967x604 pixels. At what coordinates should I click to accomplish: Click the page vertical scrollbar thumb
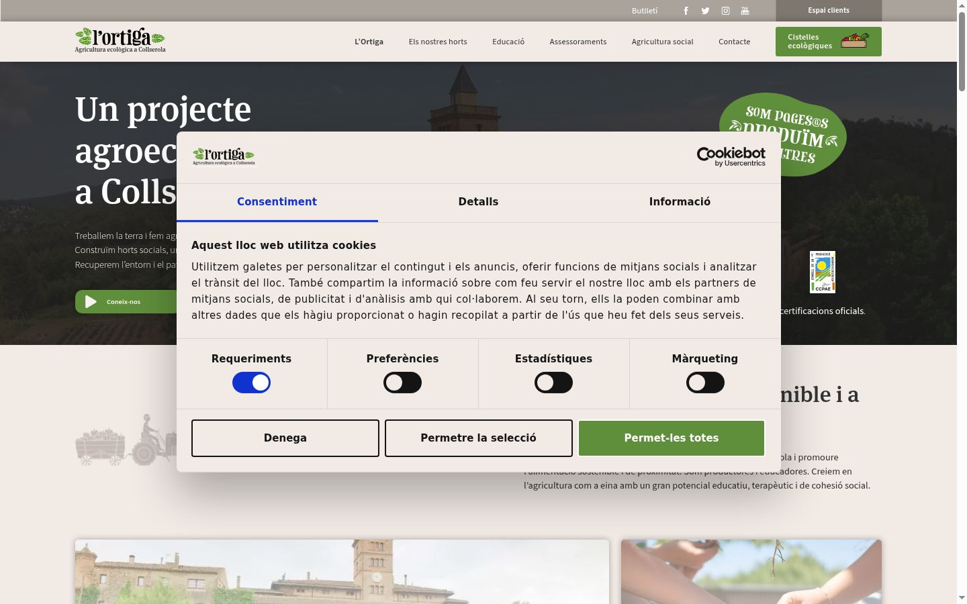tap(962, 50)
